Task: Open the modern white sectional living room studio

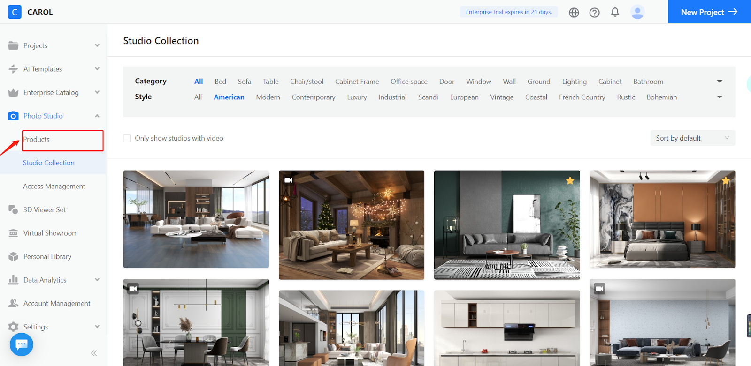Action: coord(196,219)
